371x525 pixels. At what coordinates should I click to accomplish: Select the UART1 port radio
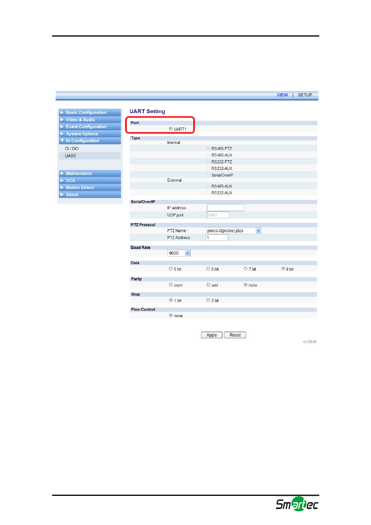(171, 129)
